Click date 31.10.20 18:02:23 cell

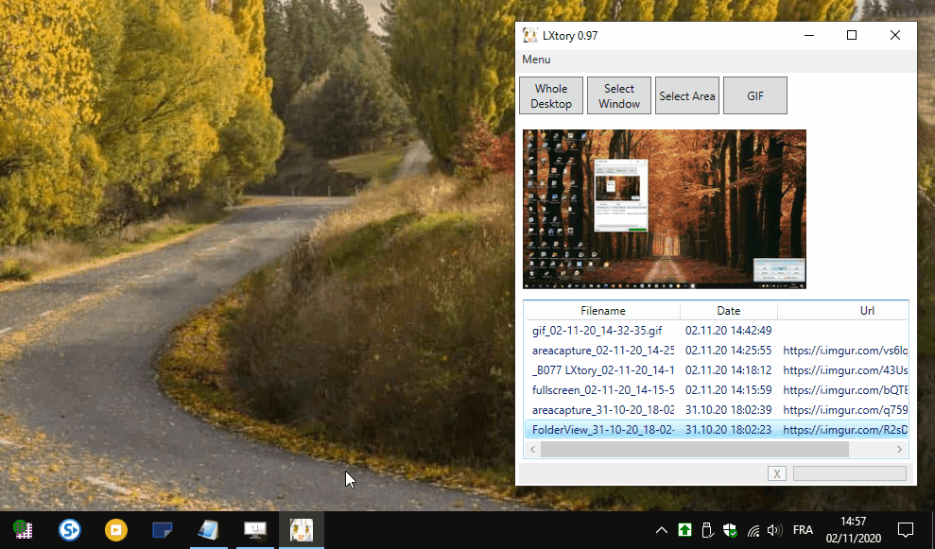728,430
